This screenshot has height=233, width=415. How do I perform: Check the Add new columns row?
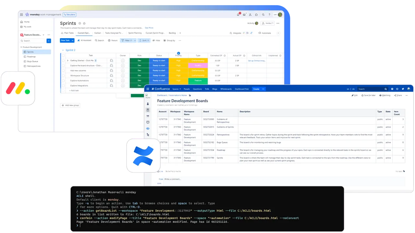coord(63,71)
